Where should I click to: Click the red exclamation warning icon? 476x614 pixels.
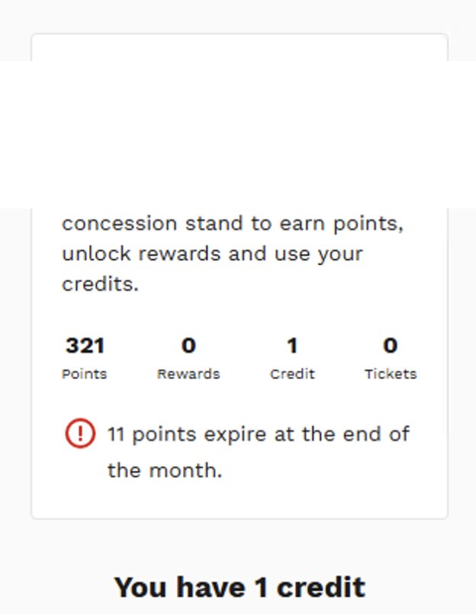coord(80,434)
